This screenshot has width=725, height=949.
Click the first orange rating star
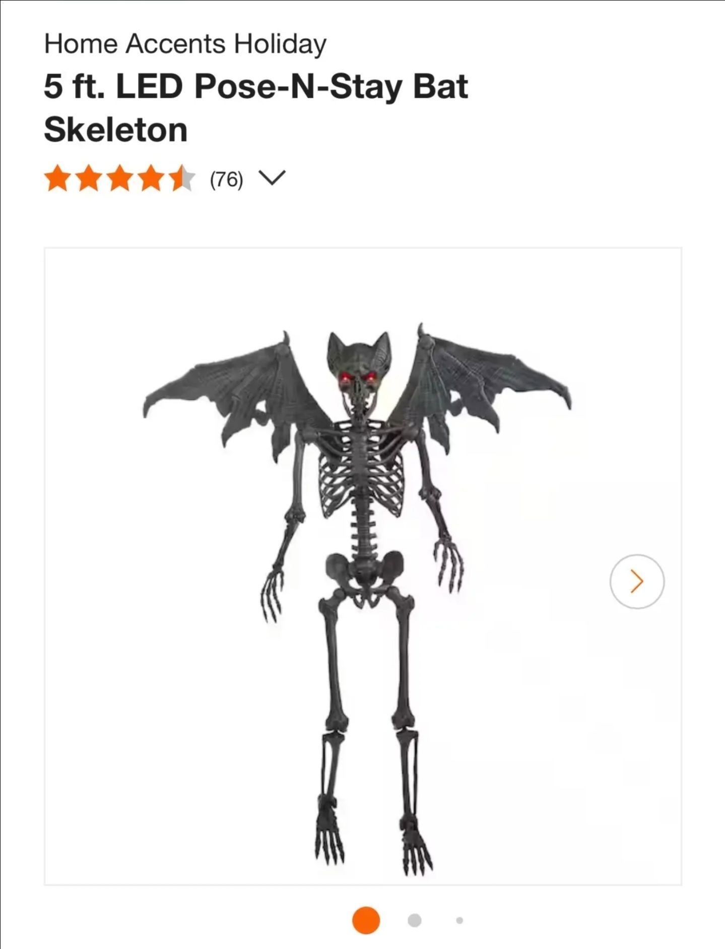pos(57,179)
